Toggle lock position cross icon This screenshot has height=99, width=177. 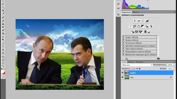137,68
